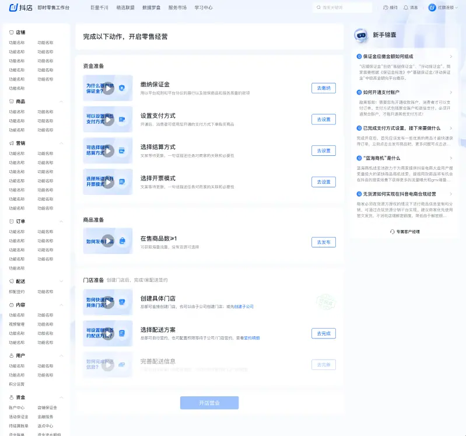Click the 用户 person icon in sidebar
The width and height of the screenshot is (466, 436).
[x=11, y=355]
